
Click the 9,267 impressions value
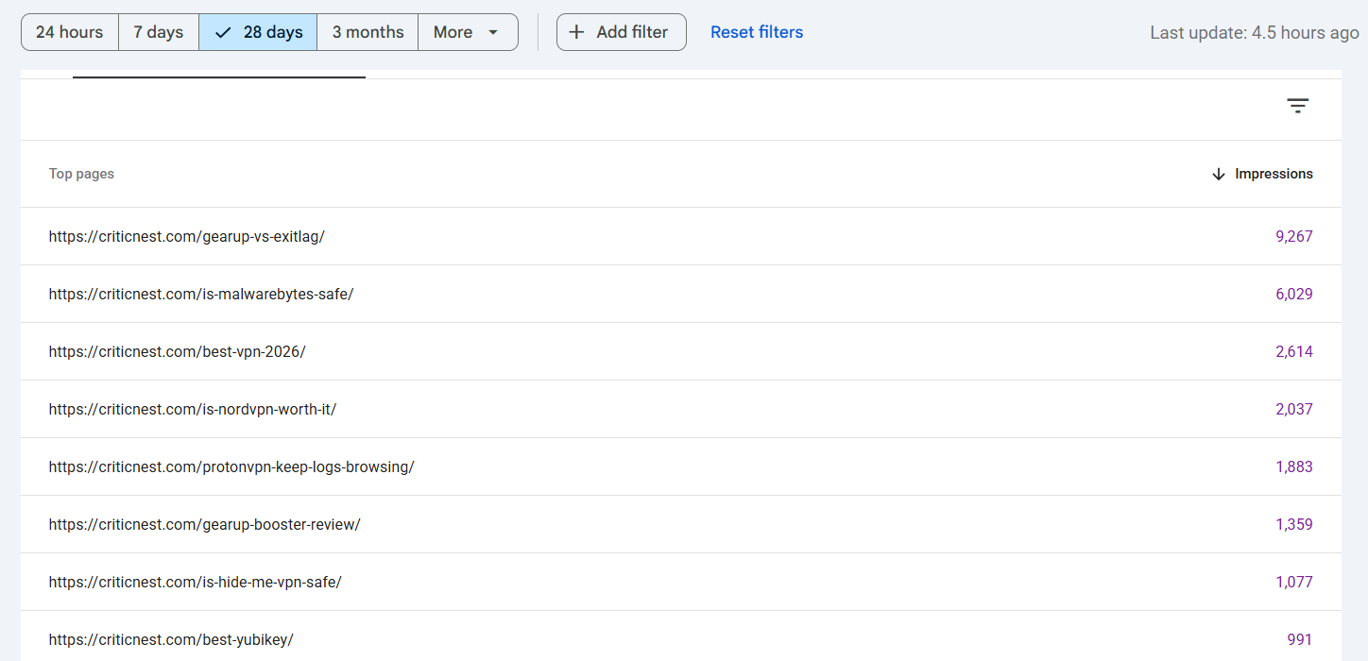[1294, 236]
